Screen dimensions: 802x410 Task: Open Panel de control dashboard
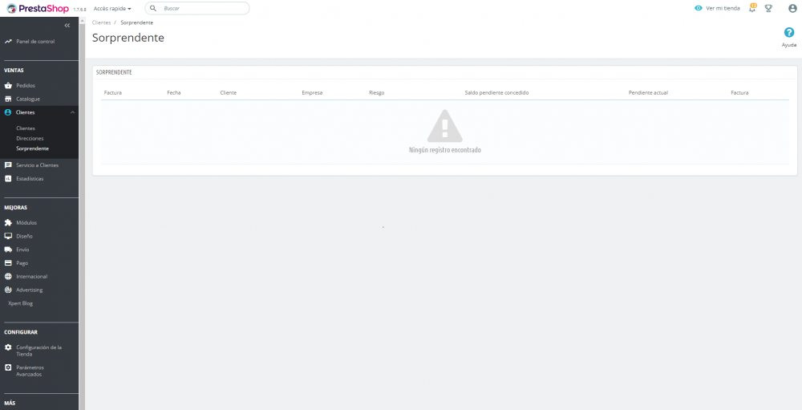point(34,42)
